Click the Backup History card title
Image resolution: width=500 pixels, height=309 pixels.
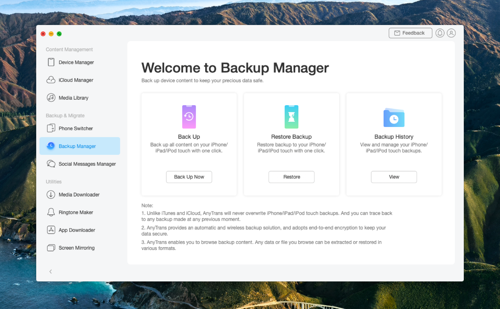click(x=394, y=137)
